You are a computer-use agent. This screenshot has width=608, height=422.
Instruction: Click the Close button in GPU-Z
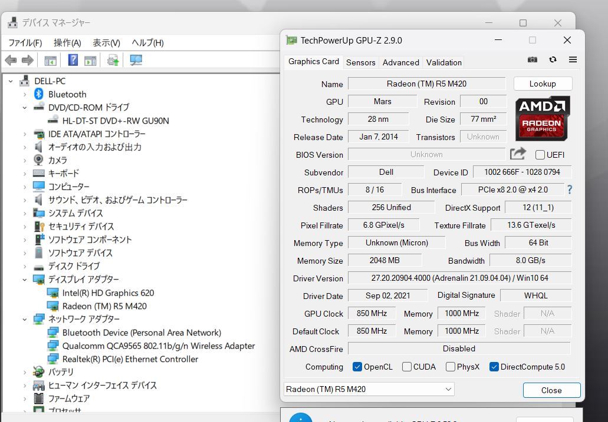coord(551,390)
